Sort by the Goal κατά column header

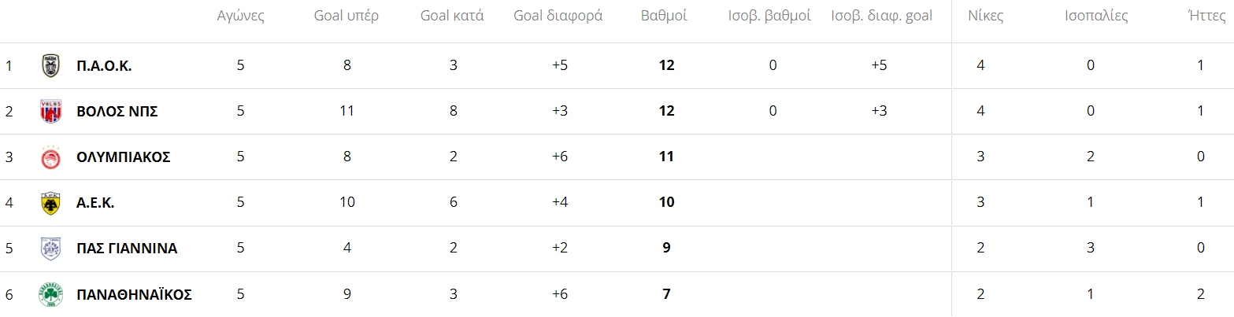pos(453,17)
